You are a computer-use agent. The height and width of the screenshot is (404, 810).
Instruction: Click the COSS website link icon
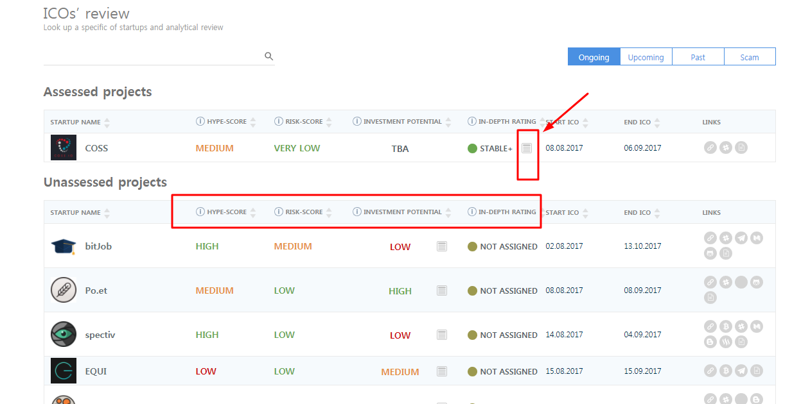710,147
